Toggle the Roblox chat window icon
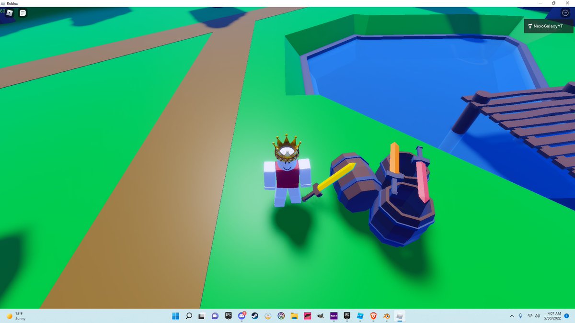Screen dimensions: 575x323 (23, 13)
